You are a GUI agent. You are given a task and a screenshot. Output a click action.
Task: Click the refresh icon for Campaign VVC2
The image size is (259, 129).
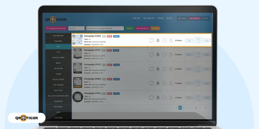[x=152, y=98]
